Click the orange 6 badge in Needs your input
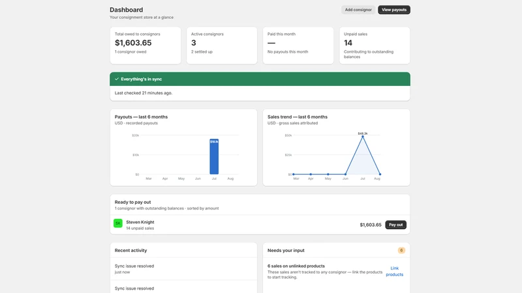This screenshot has height=293, width=522. 401,251
